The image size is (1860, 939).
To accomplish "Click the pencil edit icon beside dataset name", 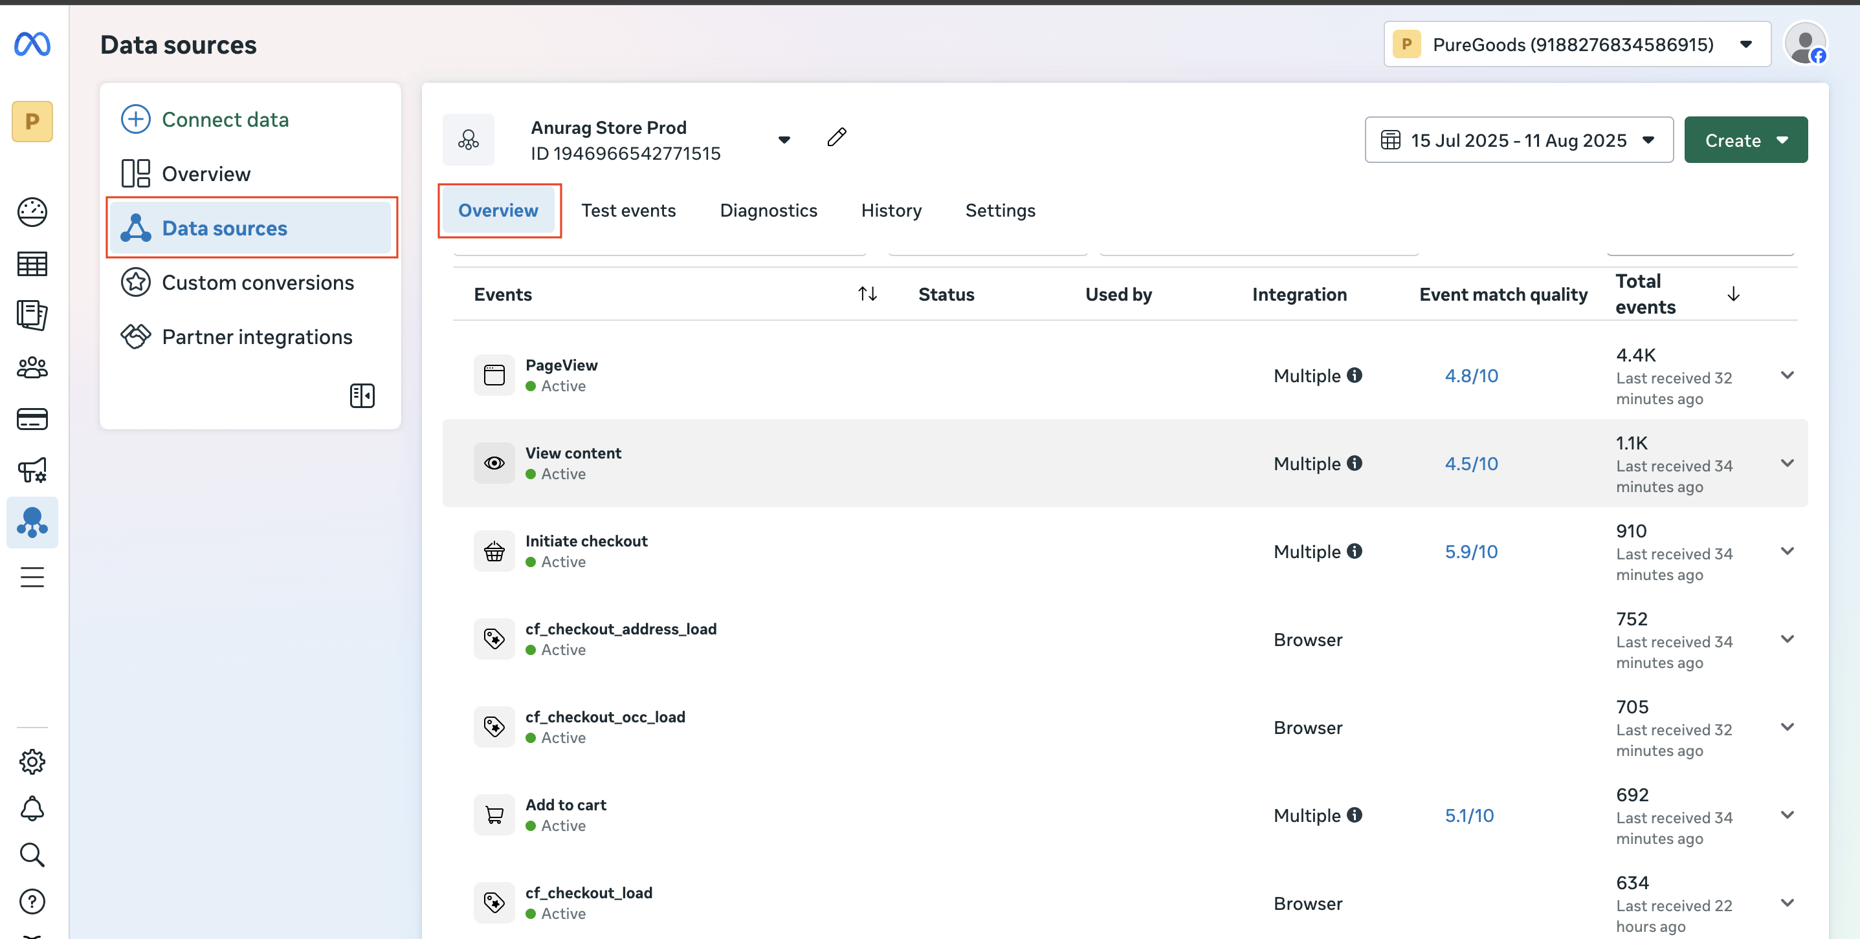I will coord(836,137).
